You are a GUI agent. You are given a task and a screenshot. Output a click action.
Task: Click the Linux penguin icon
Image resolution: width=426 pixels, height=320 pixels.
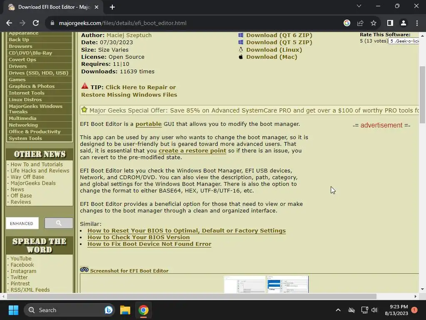pos(241,50)
